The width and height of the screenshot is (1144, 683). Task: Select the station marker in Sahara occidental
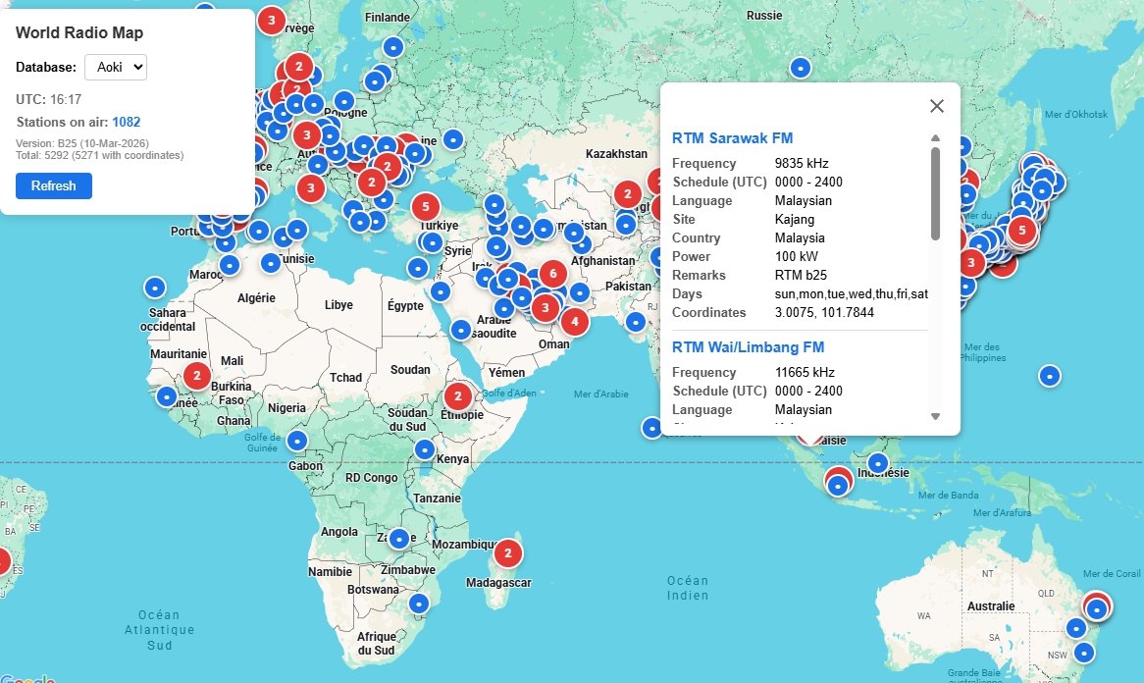click(x=155, y=288)
